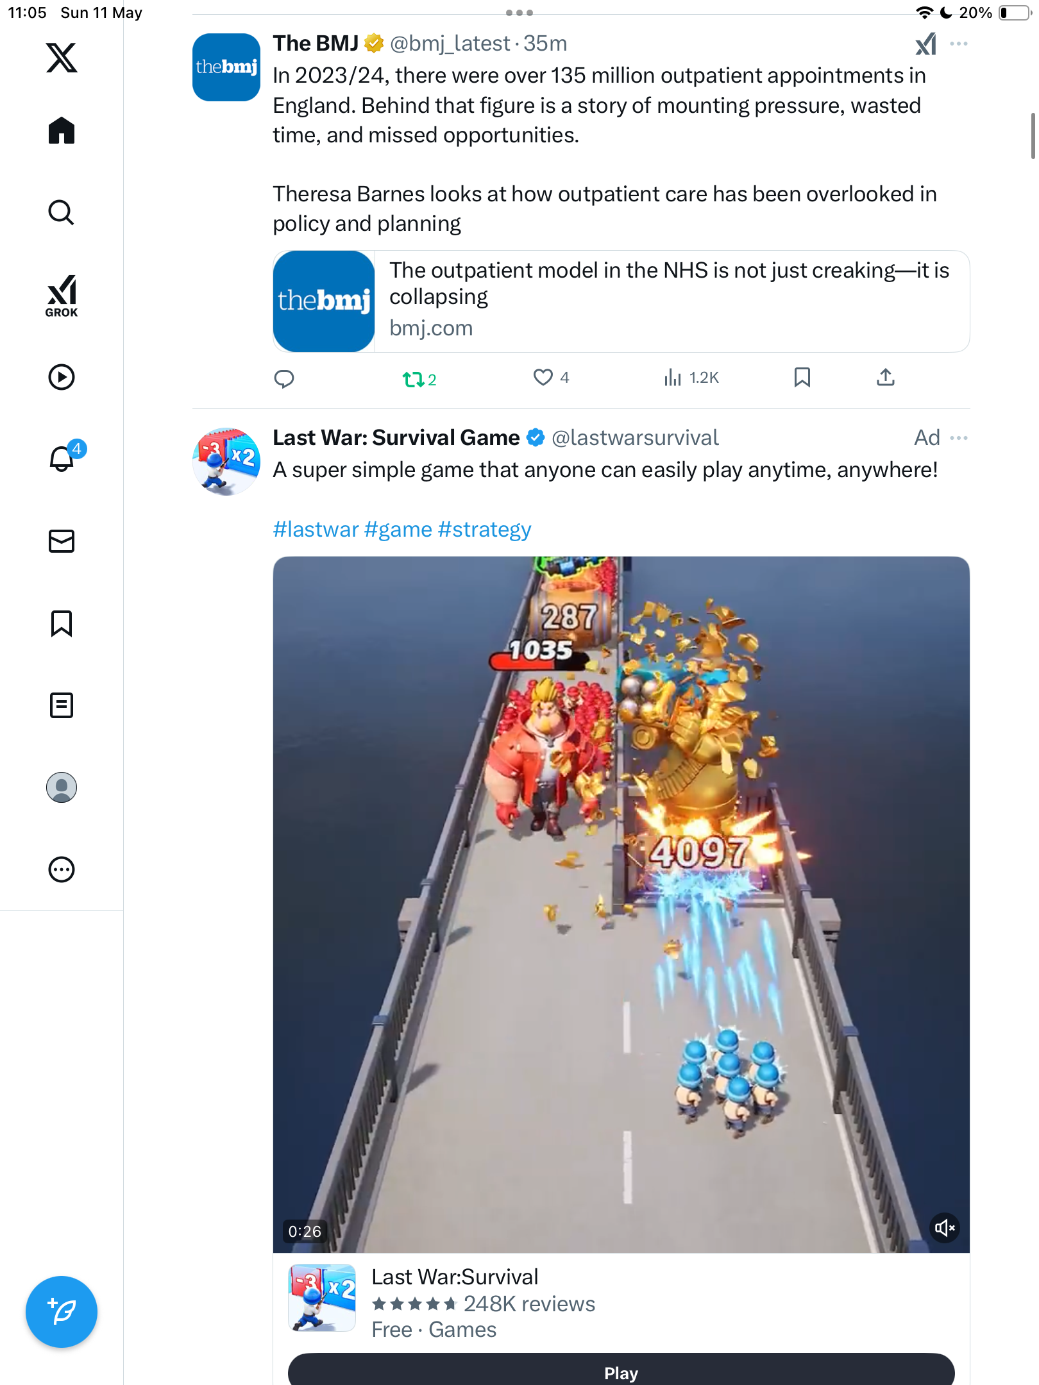
Task: Open sidebar Bookmarks page
Action: pyautogui.click(x=62, y=623)
